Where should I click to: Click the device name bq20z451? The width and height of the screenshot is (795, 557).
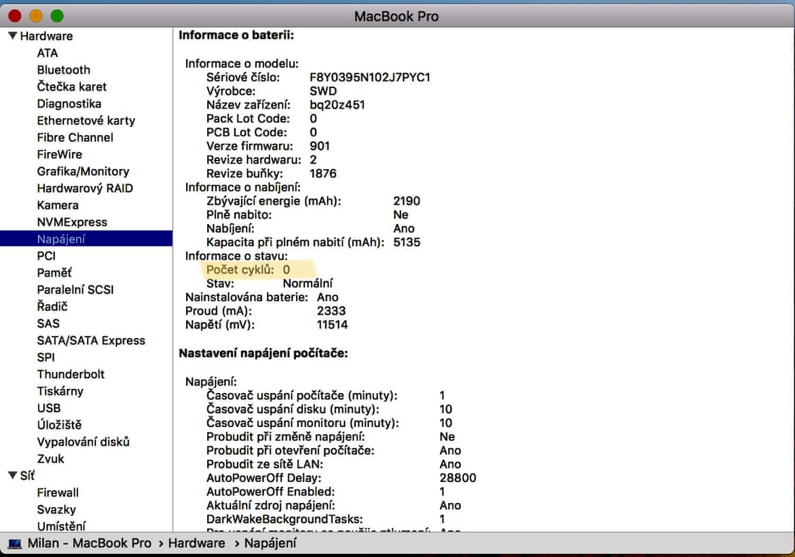click(337, 105)
